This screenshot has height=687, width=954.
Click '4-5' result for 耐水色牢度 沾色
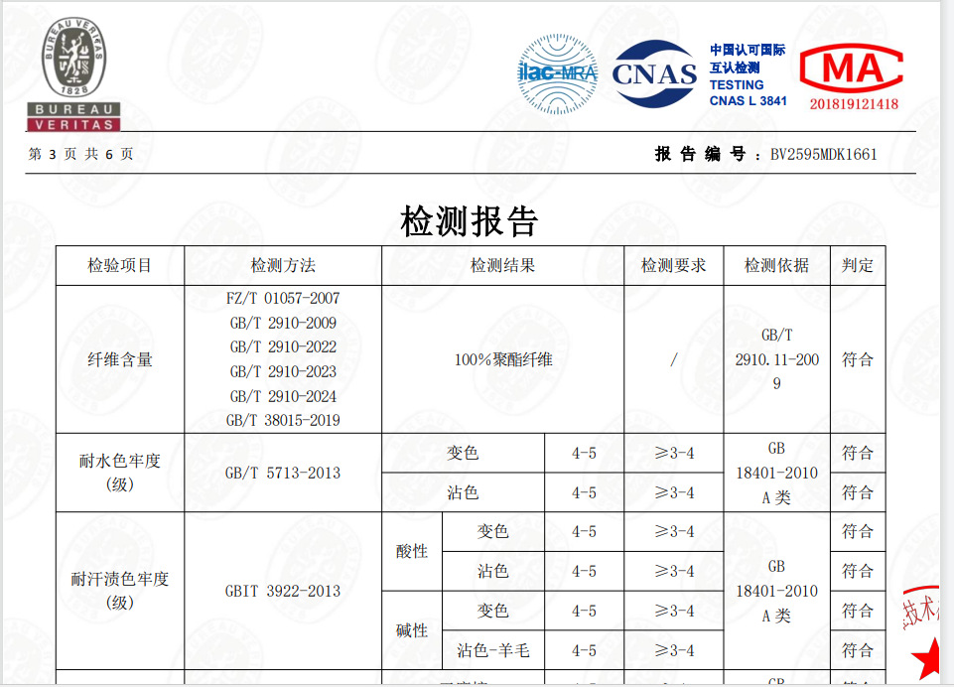(x=584, y=492)
